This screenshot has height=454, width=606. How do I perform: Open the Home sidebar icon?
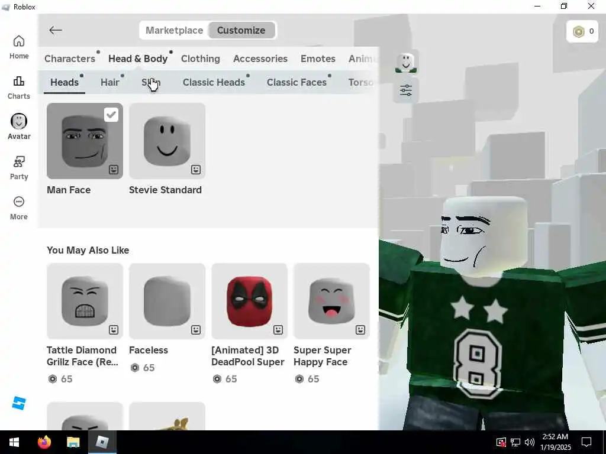[x=19, y=47]
